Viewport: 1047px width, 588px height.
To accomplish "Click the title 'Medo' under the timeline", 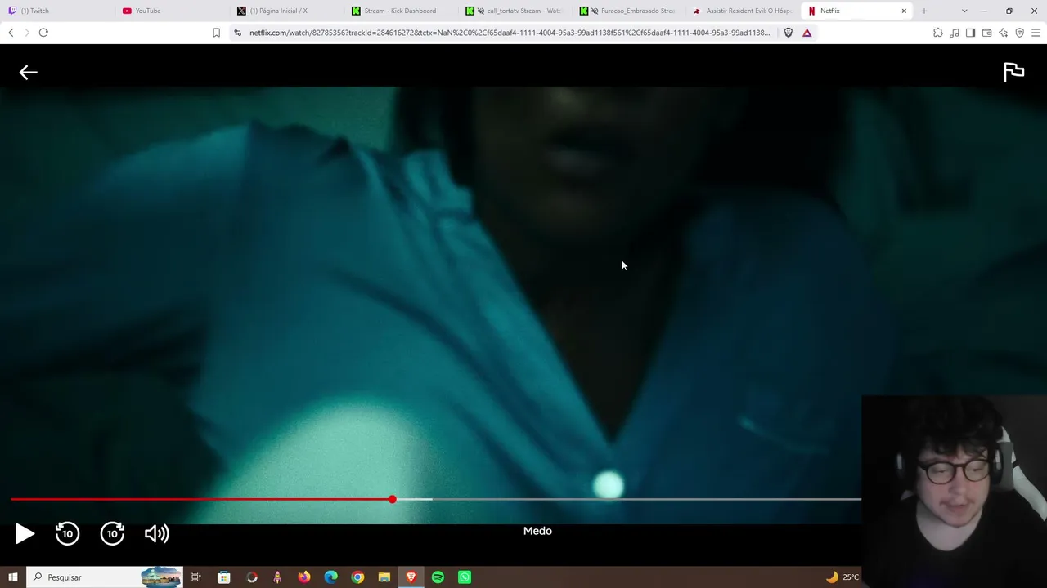I will coord(537,531).
